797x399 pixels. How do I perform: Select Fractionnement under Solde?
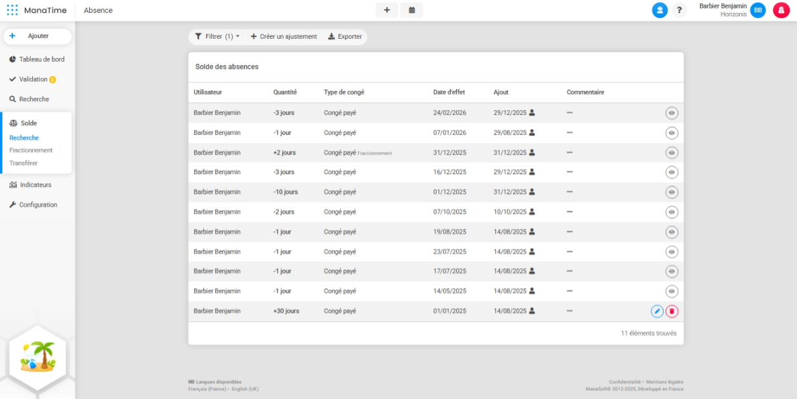click(31, 150)
